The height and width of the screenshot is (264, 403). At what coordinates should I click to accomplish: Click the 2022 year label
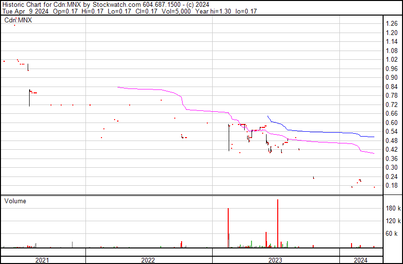coord(148,260)
